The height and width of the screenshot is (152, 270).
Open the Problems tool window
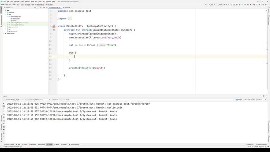33,144
